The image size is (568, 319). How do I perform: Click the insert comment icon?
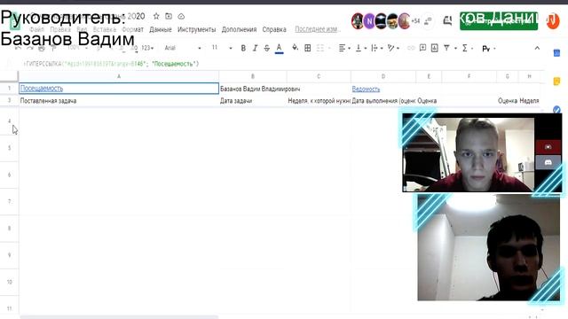click(x=422, y=48)
